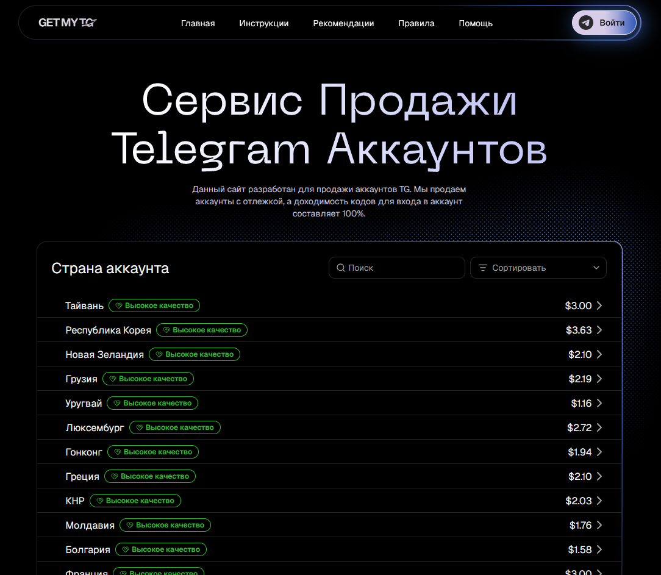Click the Войти login button
The width and height of the screenshot is (661, 575).
click(x=604, y=23)
